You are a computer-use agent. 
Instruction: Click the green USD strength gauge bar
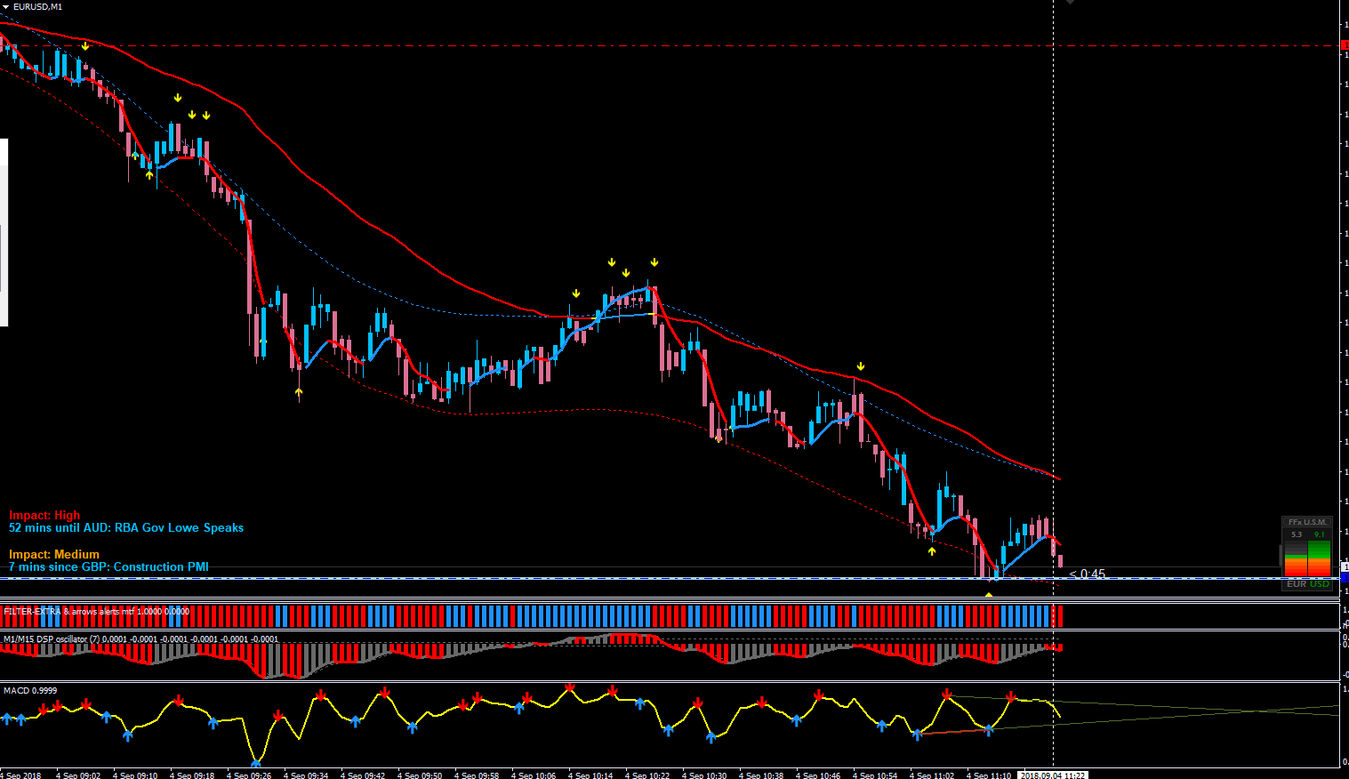pos(1320,558)
